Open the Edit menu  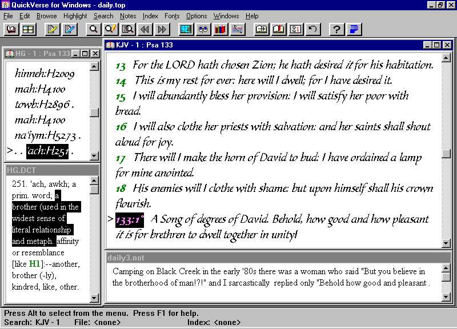coord(25,16)
